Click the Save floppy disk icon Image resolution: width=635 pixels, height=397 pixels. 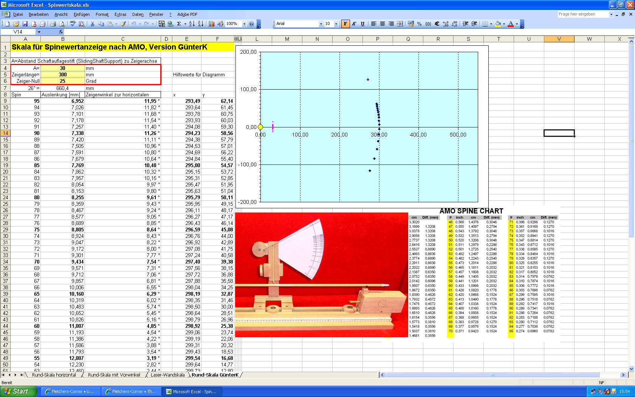coord(25,24)
